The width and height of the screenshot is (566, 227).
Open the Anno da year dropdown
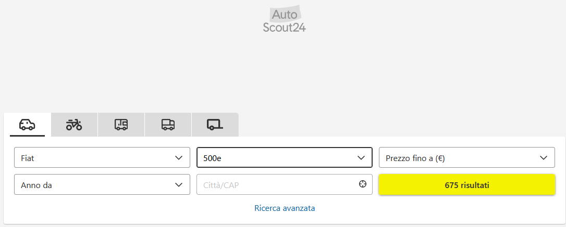(x=102, y=184)
